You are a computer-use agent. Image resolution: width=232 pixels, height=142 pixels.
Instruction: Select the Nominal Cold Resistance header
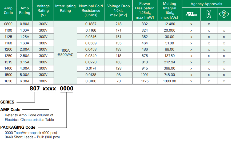coord(91,11)
